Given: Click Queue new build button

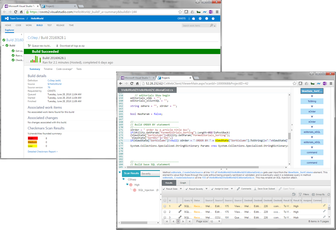Looking at the screenshot, I should click(39, 46).
